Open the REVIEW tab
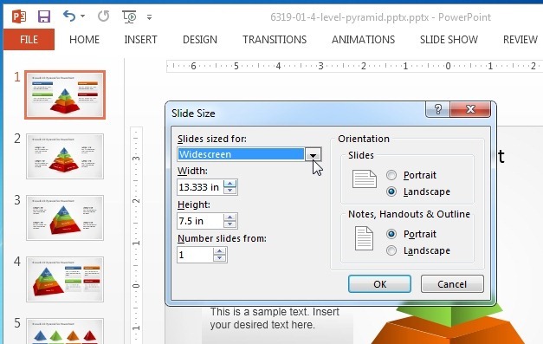543x344 pixels. coord(520,40)
